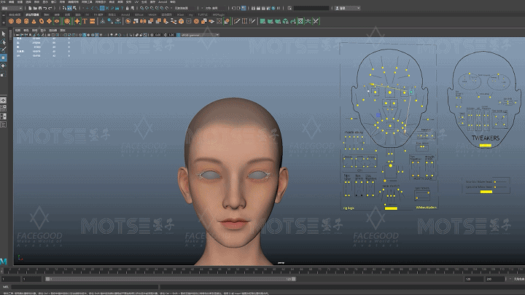Open the sRGB gamma view transform dropdown
The image size is (525, 295).
(200, 34)
